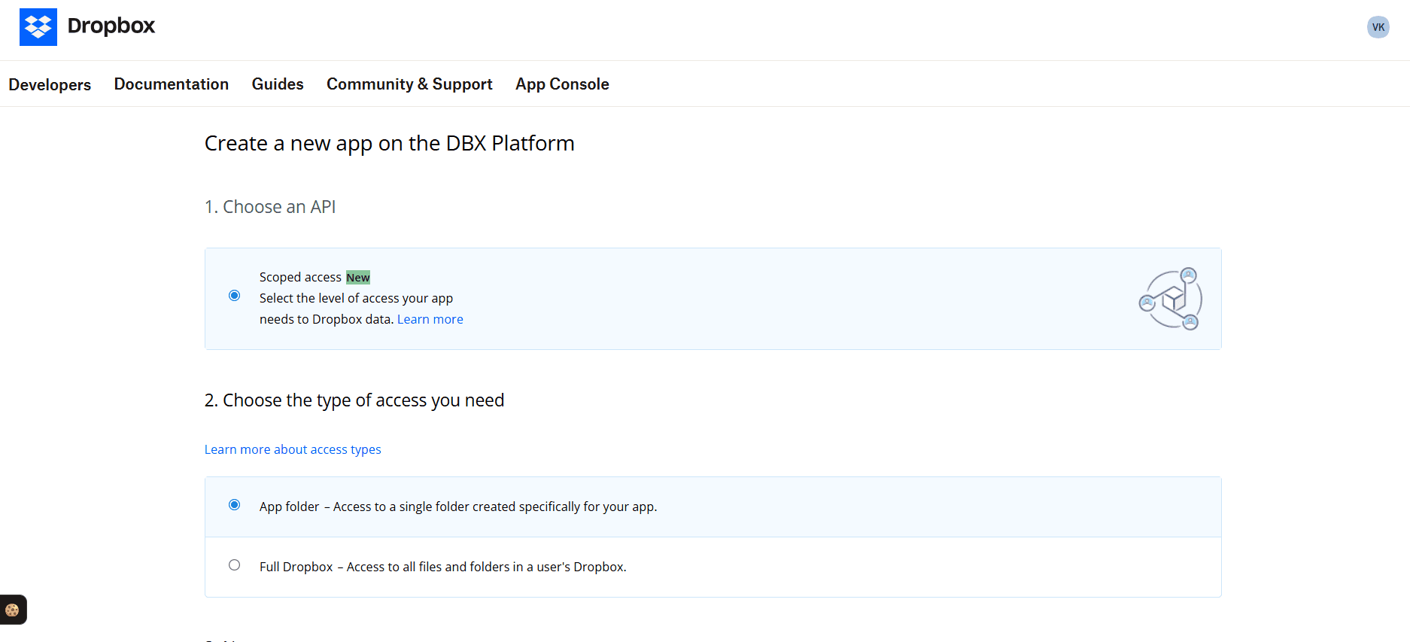Viewport: 1410px width, 642px height.
Task: Click the Dropbox logo icon
Action: click(x=38, y=27)
